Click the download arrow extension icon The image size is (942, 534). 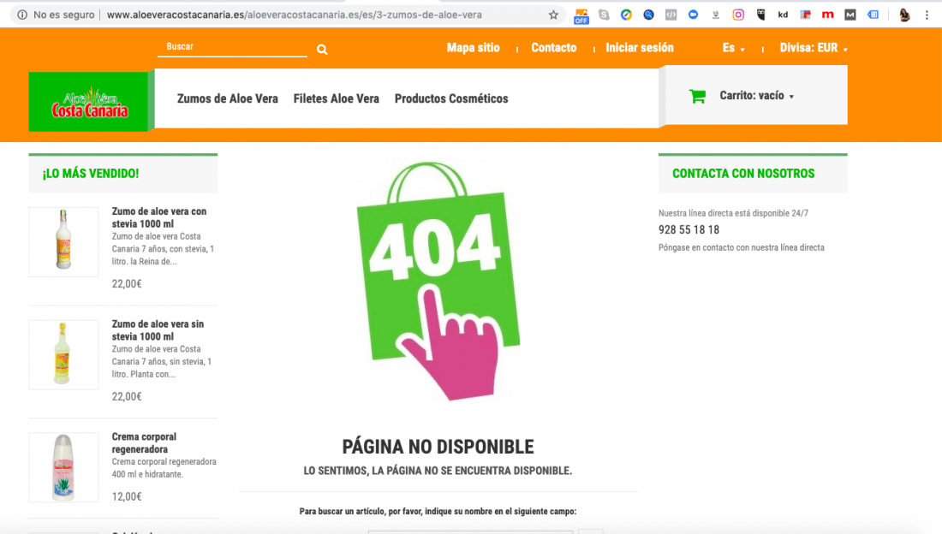pos(716,15)
